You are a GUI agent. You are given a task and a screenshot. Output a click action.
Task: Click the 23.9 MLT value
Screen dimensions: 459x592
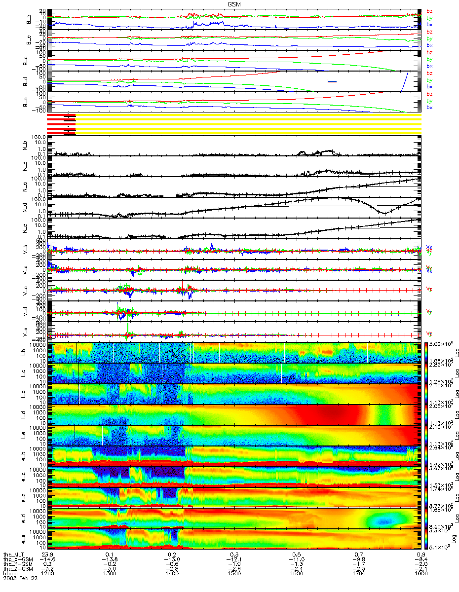(x=47, y=555)
